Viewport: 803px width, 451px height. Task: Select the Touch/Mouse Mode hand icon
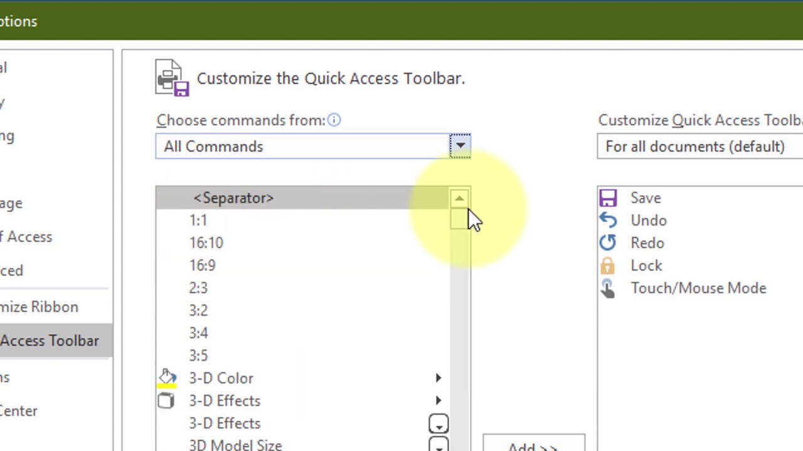[x=608, y=288]
